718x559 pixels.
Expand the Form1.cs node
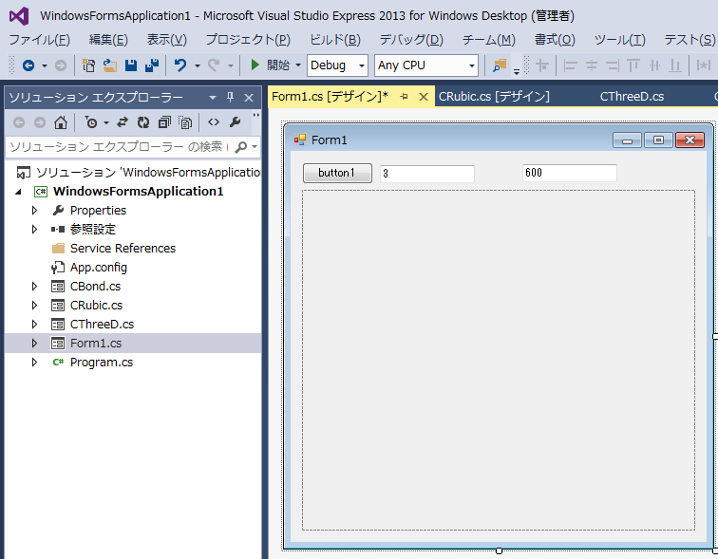coord(34,343)
